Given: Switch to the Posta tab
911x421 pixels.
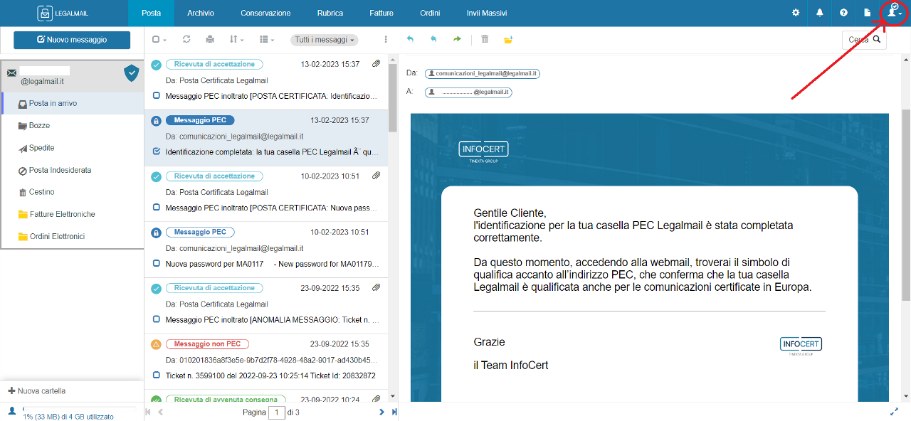Looking at the screenshot, I should [x=151, y=13].
